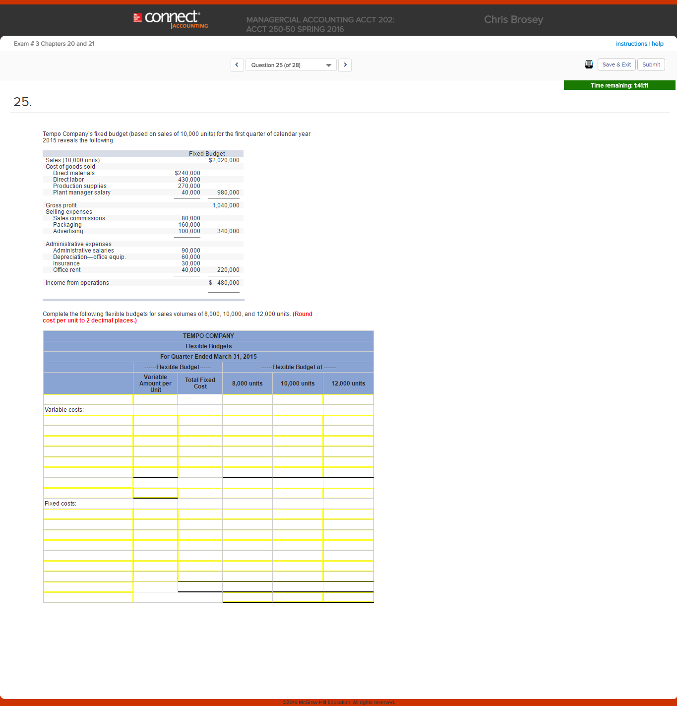Click 12,000 units cell in row above Variable costs
This screenshot has height=706, width=677.
[348, 399]
